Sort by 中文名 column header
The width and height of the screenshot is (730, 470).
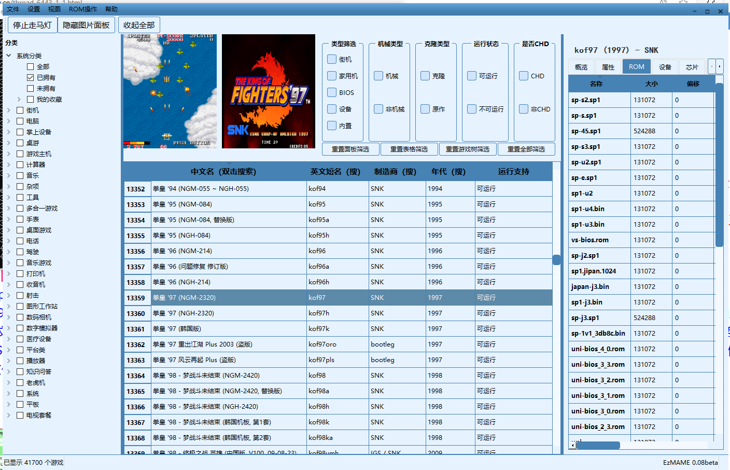223,172
